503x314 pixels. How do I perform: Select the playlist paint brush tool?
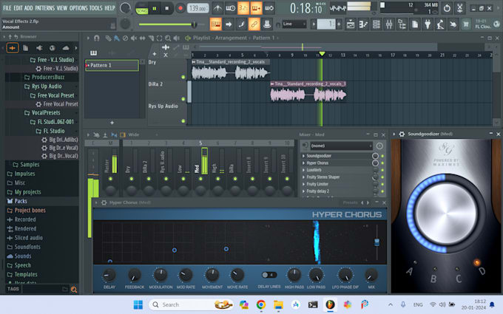(117, 38)
